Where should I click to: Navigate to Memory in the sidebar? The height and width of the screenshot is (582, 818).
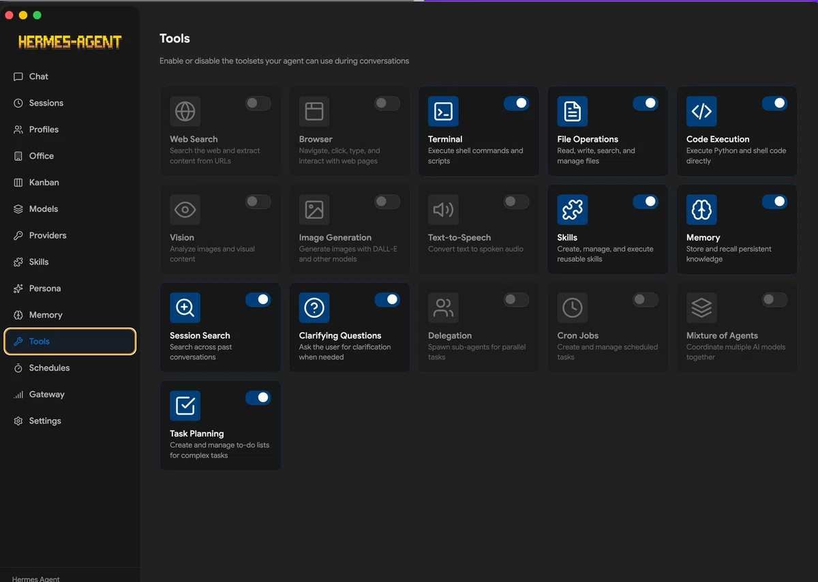coord(70,315)
